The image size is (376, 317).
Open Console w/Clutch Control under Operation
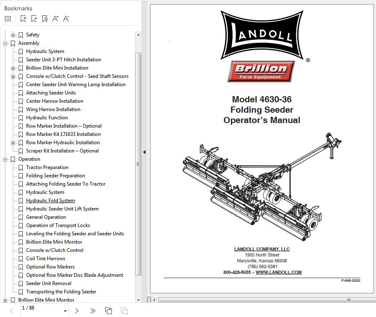(55, 250)
